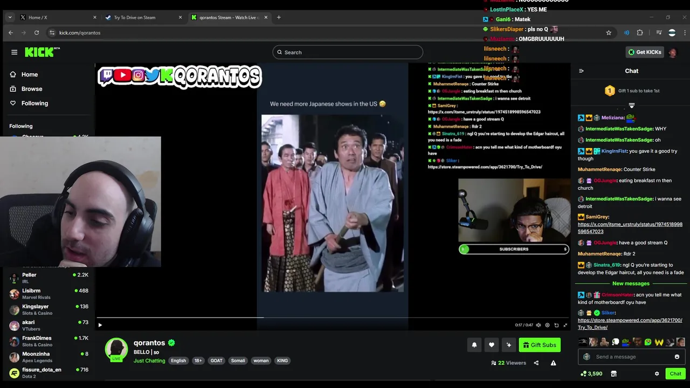This screenshot has width=690, height=388.
Task: Share the stream via share icon
Action: 536,363
